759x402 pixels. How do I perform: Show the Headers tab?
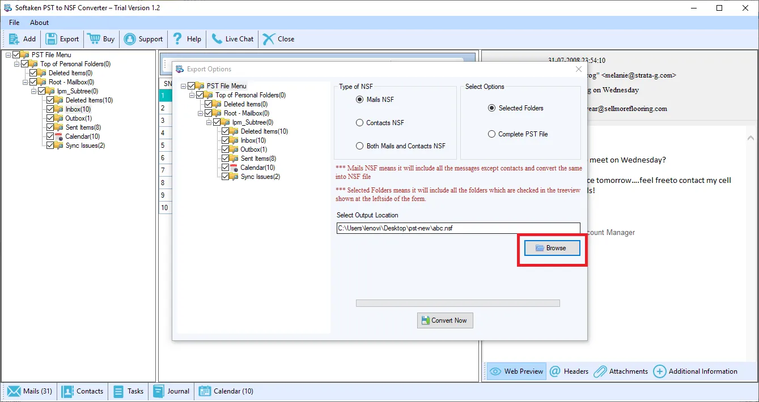pyautogui.click(x=569, y=371)
